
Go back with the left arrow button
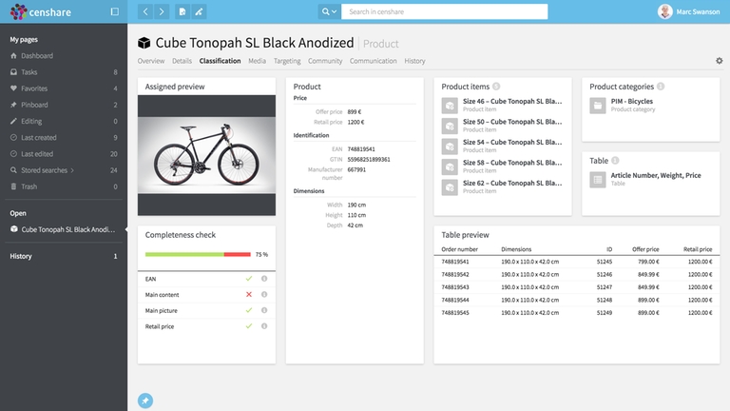click(145, 11)
